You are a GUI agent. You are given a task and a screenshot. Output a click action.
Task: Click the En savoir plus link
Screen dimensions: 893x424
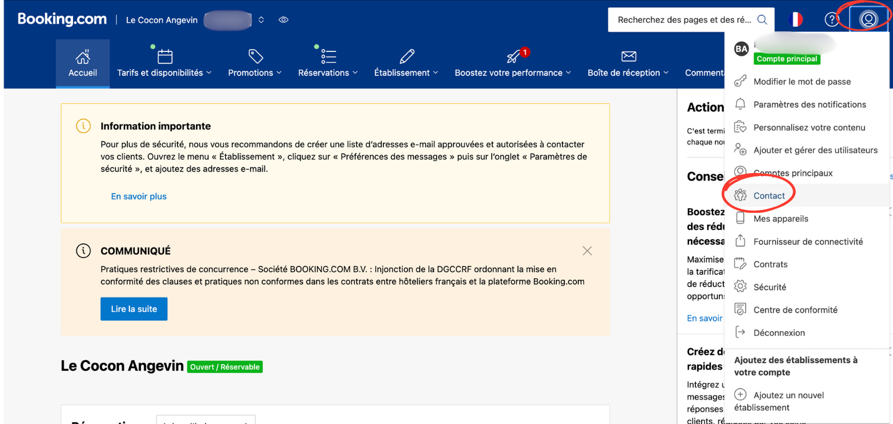coord(139,196)
